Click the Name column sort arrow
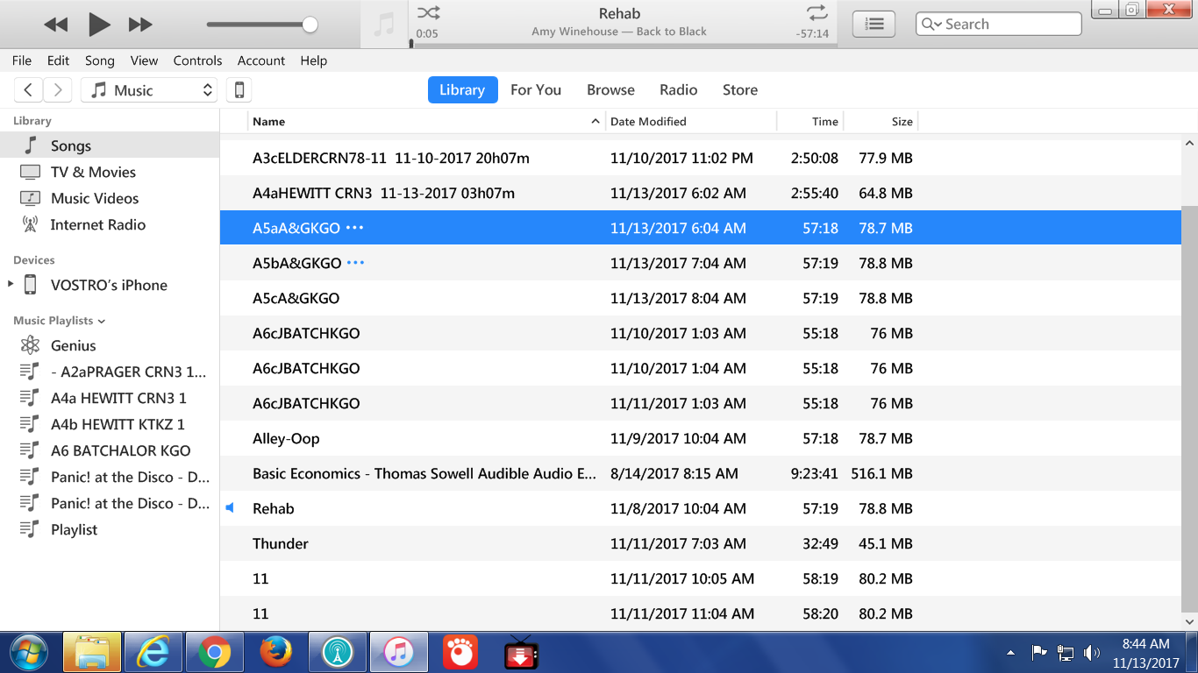1198x673 pixels. (595, 121)
